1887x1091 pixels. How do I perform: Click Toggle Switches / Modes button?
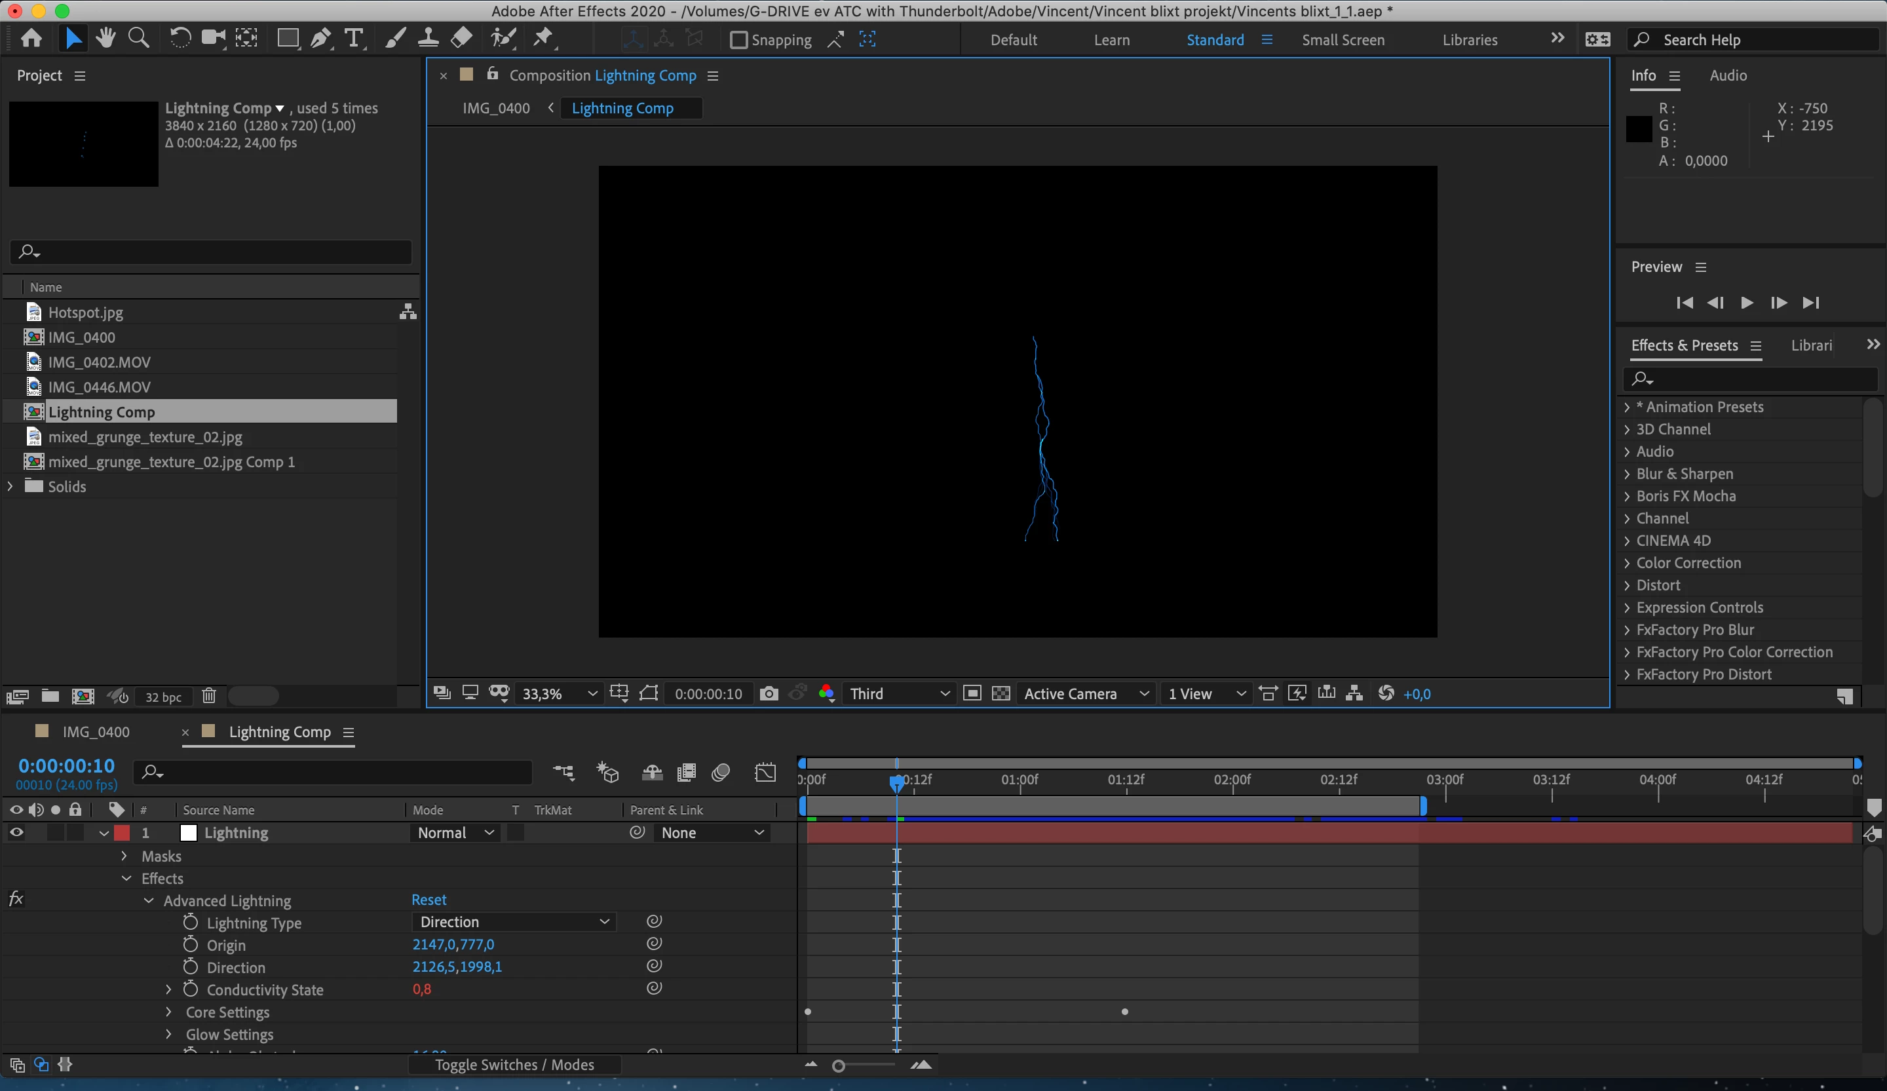pos(514,1064)
